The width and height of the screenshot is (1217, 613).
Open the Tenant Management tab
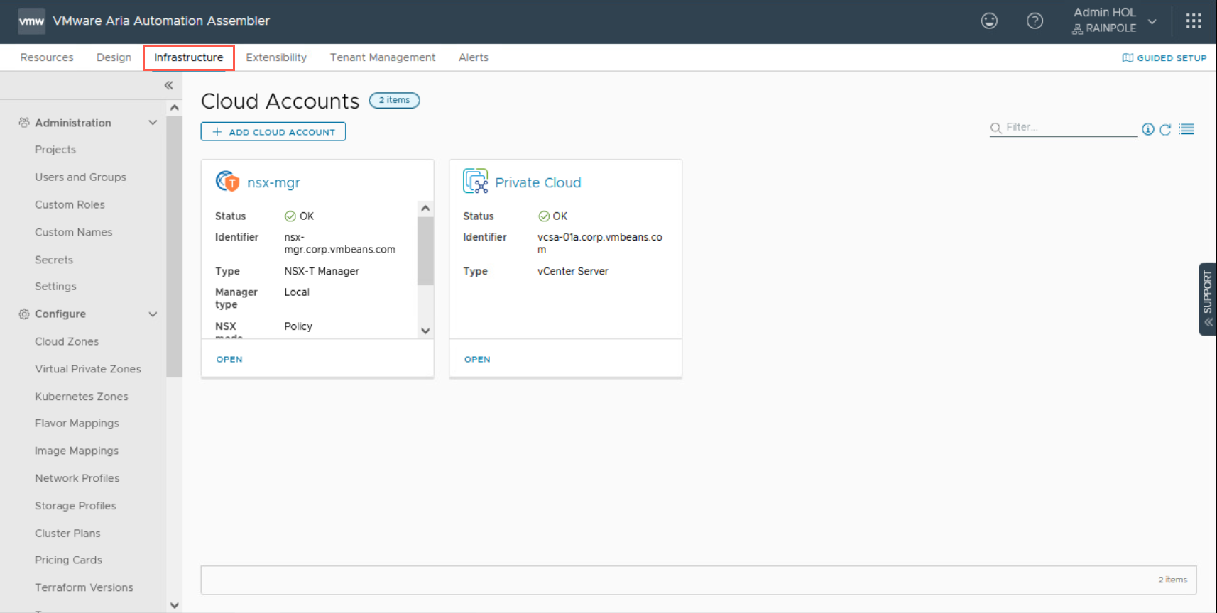point(382,57)
